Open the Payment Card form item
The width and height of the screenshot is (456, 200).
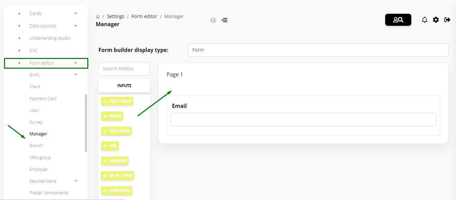click(x=43, y=98)
